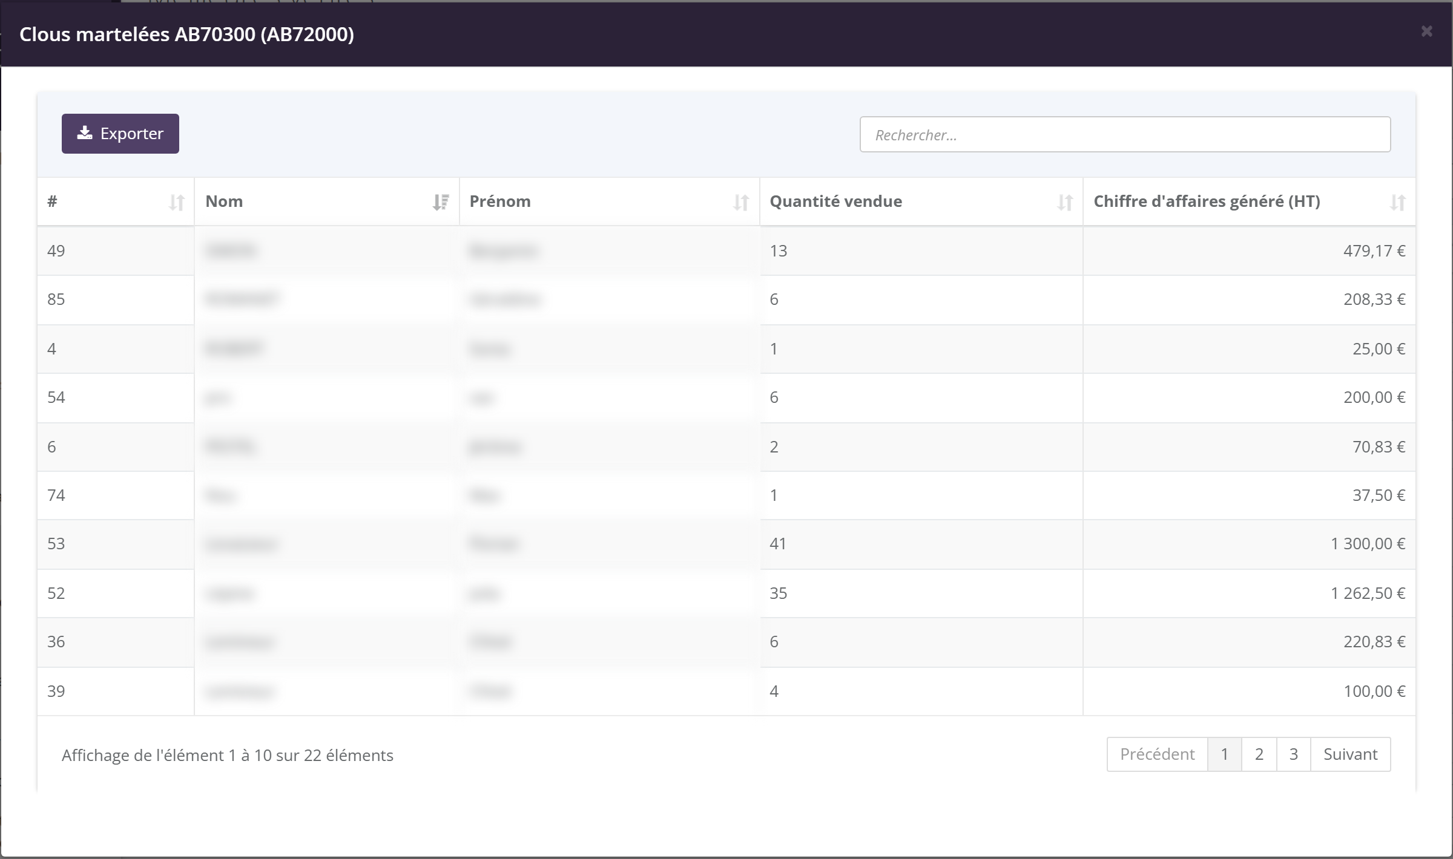Click row number 54 cell
Image resolution: width=1453 pixels, height=859 pixels.
116,397
